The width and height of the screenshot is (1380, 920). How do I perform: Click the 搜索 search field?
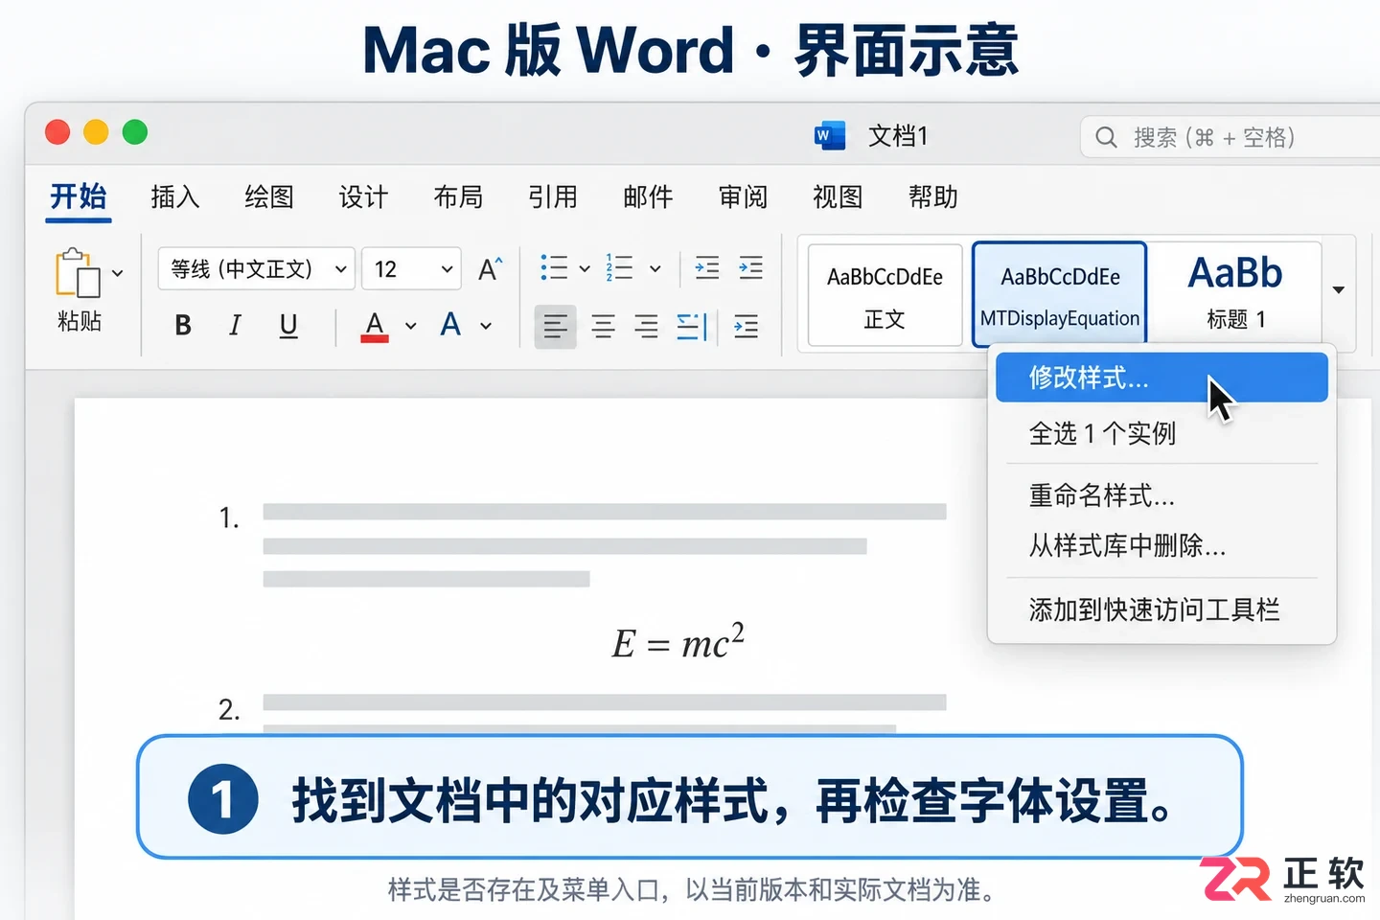(x=1230, y=137)
